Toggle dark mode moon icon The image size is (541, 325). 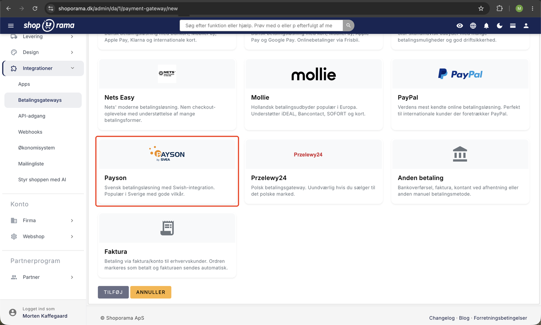[500, 26]
